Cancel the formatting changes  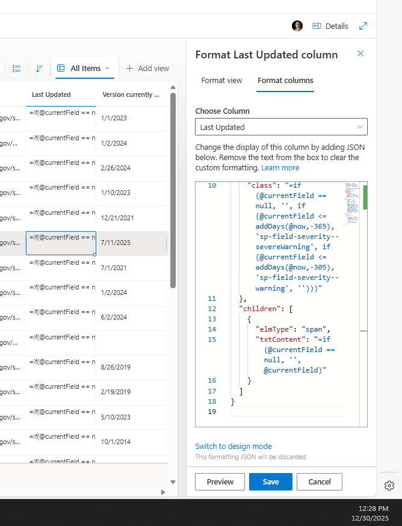coord(319,481)
